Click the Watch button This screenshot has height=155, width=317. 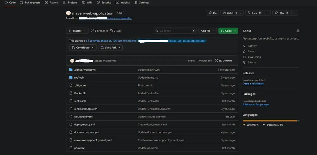[x=230, y=13]
